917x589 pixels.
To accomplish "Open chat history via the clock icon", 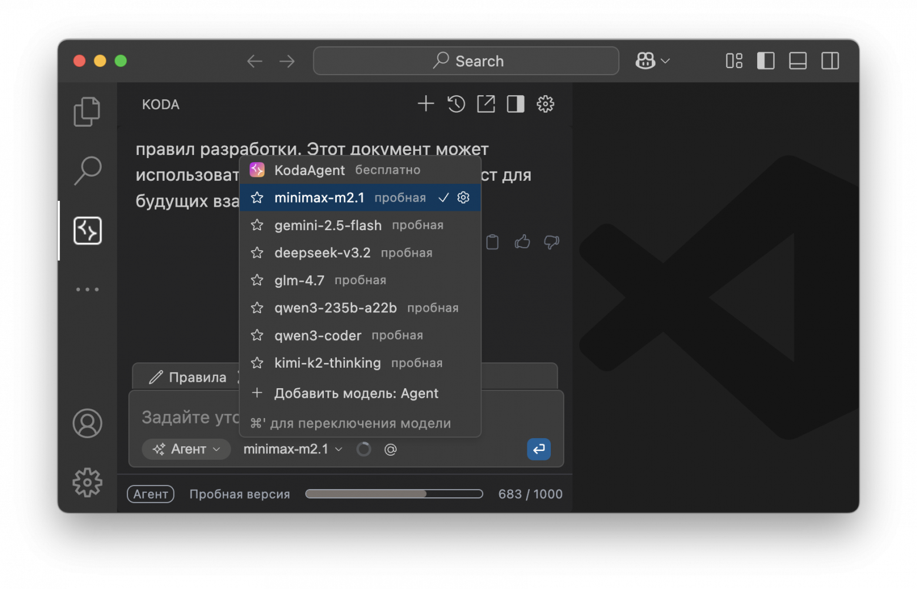I will point(456,103).
